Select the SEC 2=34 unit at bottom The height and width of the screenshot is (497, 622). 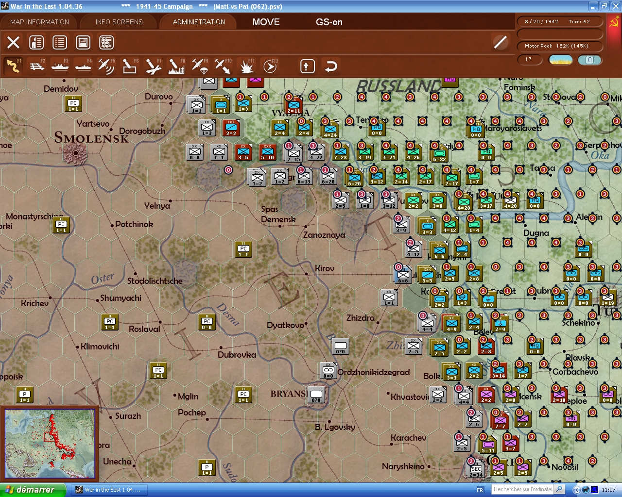tap(476, 469)
